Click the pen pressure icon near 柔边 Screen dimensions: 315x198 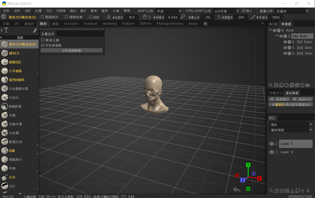(x=183, y=17)
